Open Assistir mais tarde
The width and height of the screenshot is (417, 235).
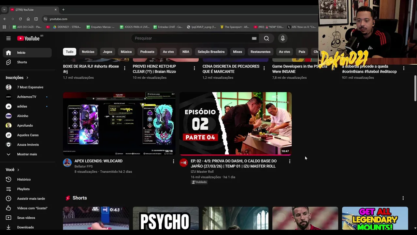click(27, 198)
